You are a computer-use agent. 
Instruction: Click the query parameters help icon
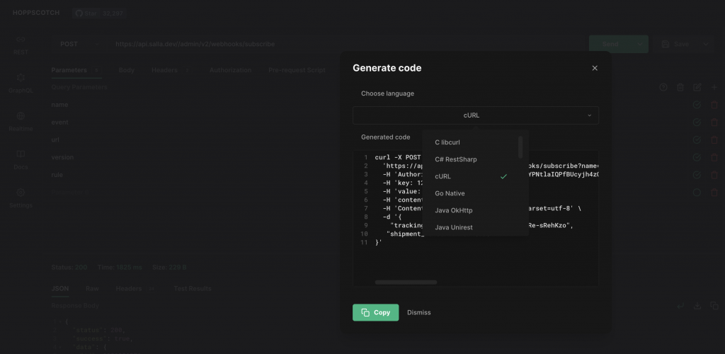[663, 87]
